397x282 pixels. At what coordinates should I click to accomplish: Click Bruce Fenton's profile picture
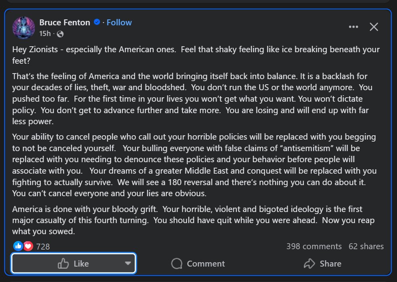pos(24,28)
